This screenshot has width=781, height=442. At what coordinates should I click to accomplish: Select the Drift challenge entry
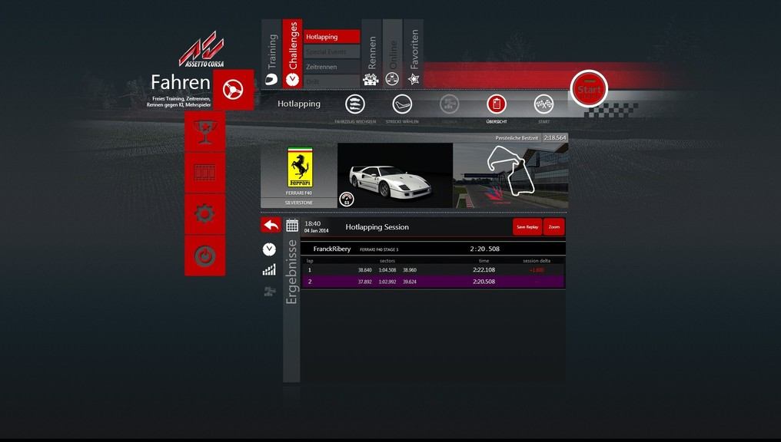332,81
